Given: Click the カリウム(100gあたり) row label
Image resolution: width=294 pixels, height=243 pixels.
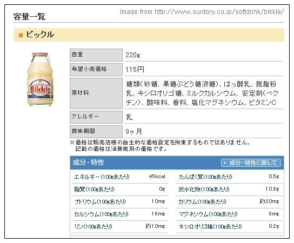Looking at the screenshot, I should point(202,202).
